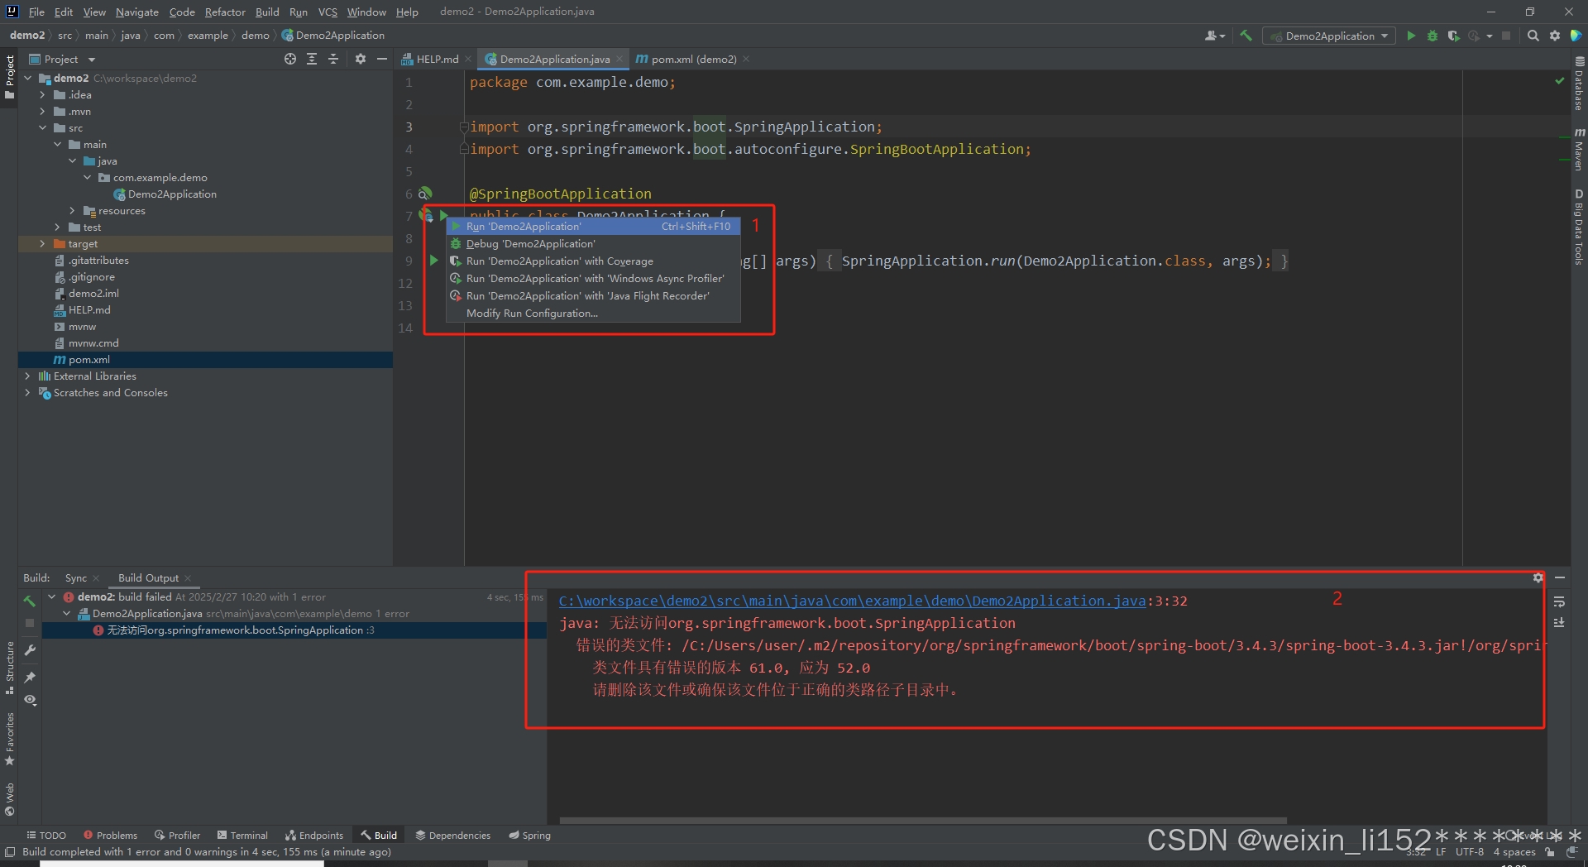
Task: Toggle preview with eye icon in Build panel
Action: tap(30, 701)
